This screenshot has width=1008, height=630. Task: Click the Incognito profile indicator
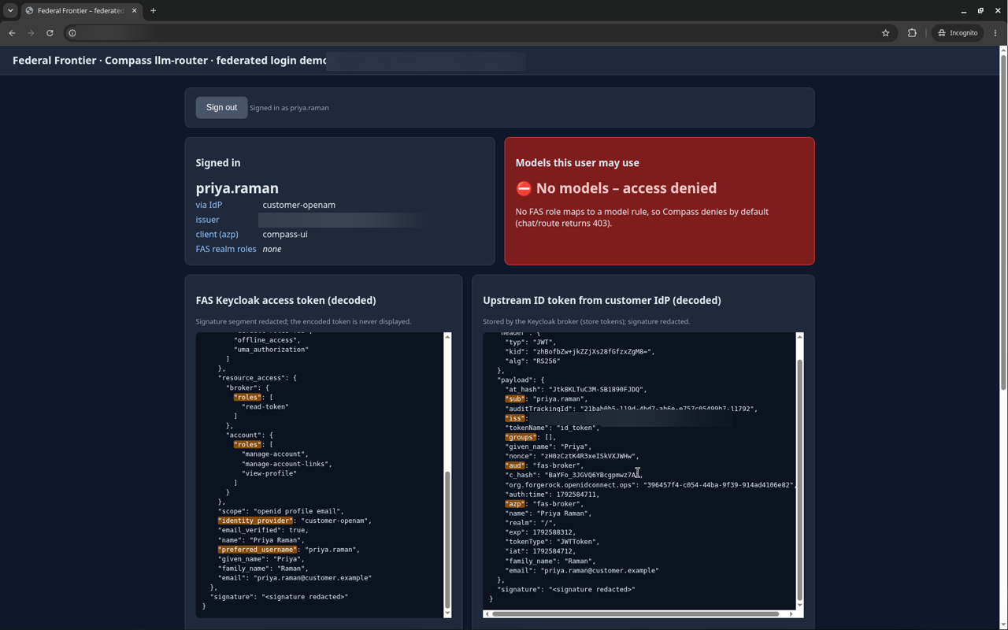pyautogui.click(x=958, y=33)
